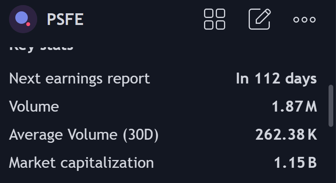
Task: Click the Volume stat label
Action: pos(34,107)
